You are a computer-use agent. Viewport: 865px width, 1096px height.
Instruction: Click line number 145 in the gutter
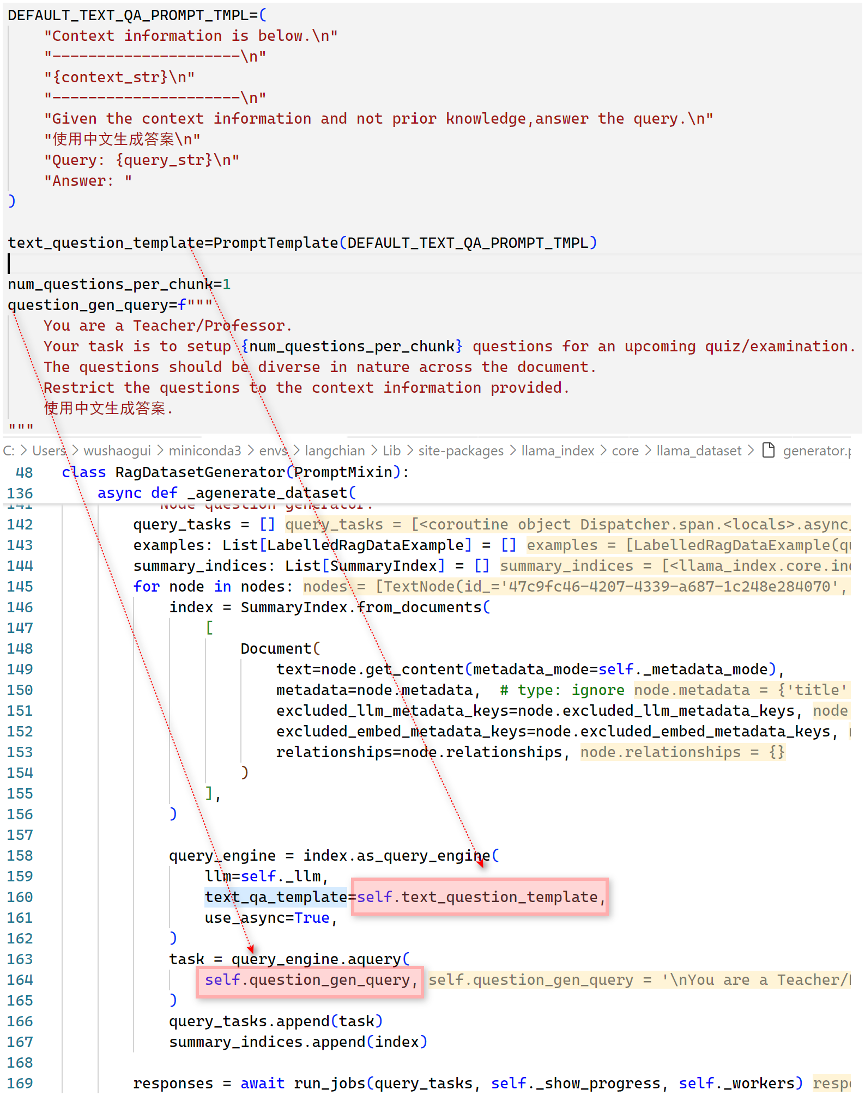[20, 586]
